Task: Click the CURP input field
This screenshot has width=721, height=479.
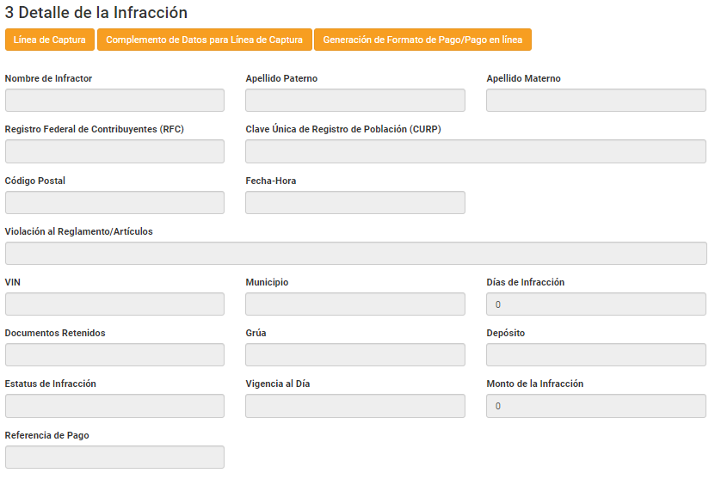Action: pyautogui.click(x=475, y=151)
